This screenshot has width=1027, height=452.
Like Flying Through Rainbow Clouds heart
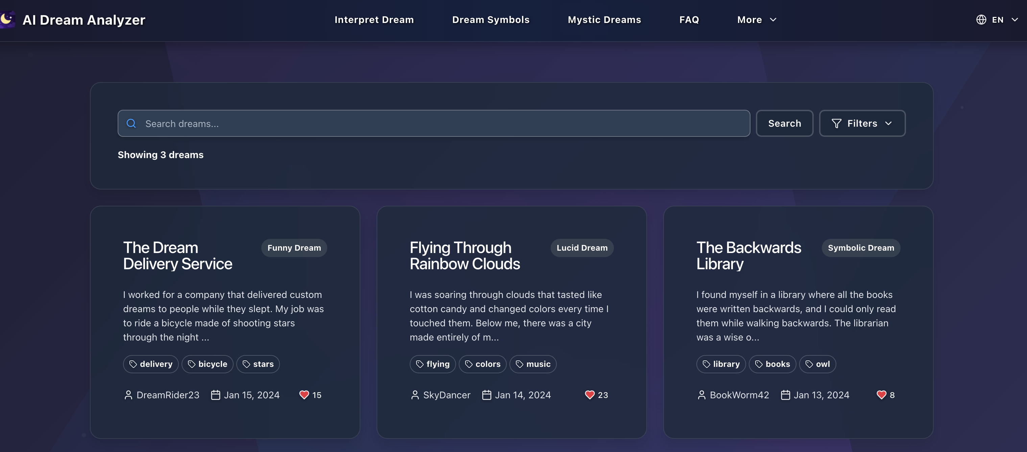(x=590, y=395)
